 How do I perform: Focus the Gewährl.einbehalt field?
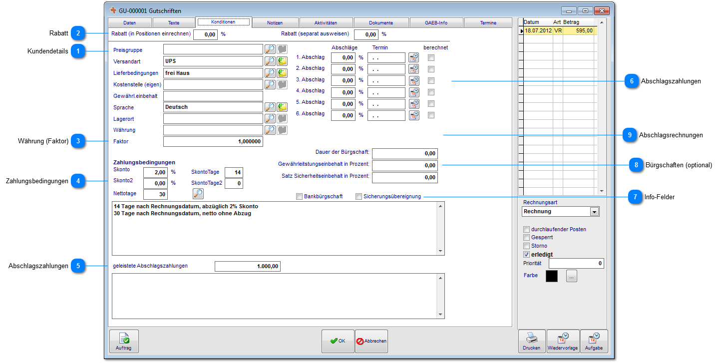click(x=213, y=96)
